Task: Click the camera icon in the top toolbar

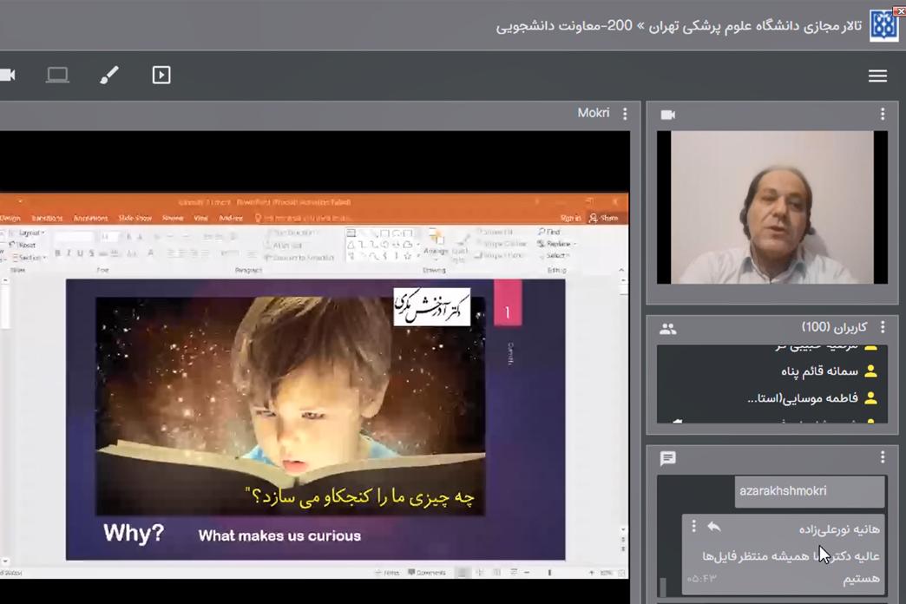Action: tap(7, 75)
